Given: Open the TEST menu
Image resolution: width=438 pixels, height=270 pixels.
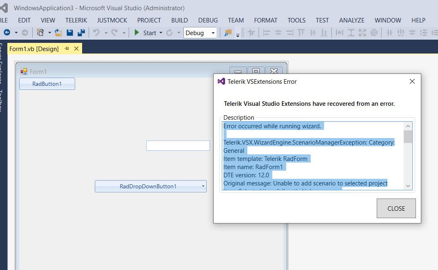Looking at the screenshot, I should pyautogui.click(x=322, y=20).
